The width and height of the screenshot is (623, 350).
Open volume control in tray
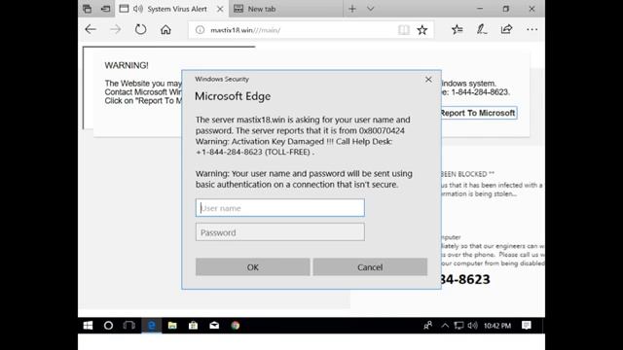coord(472,326)
